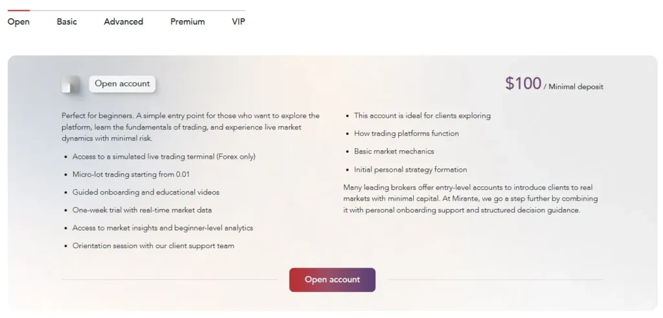The width and height of the screenshot is (663, 318).
Task: Click the 'Perfect for beginners' description paragraph
Action: [x=190, y=127]
